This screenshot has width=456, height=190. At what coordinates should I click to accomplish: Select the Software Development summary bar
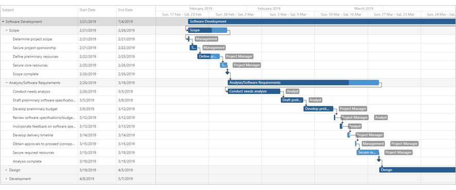click(x=322, y=22)
